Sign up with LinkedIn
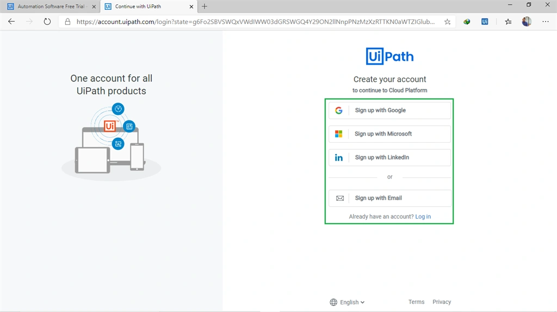 click(389, 157)
